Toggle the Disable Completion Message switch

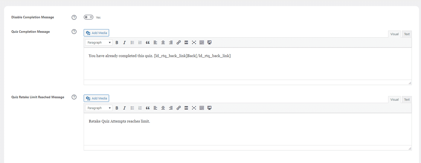pos(88,17)
